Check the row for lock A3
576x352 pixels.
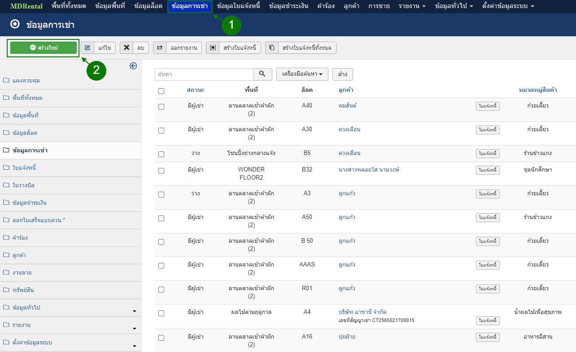[161, 194]
